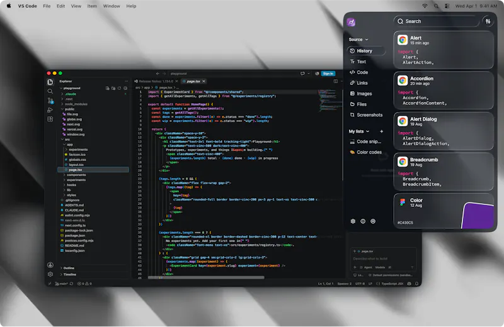The image size is (504, 327).
Task: Open package.json in the Explorer
Action: click(76, 235)
